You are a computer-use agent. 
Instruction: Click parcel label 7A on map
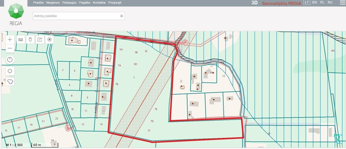(119, 65)
